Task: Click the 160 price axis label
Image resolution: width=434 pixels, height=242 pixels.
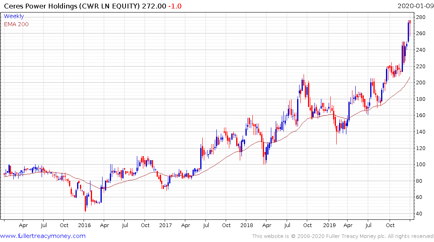Action: pos(420,115)
